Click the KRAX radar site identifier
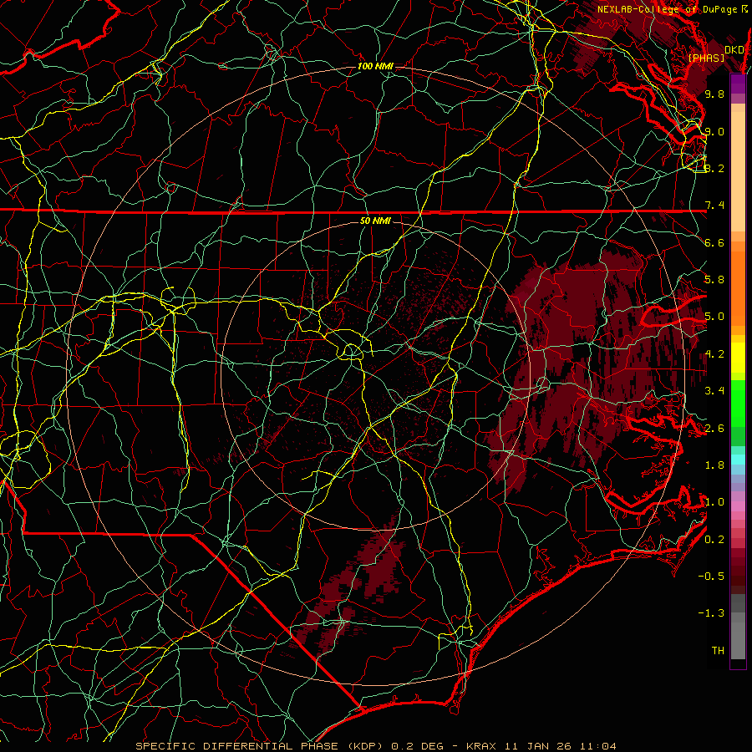 tap(482, 746)
